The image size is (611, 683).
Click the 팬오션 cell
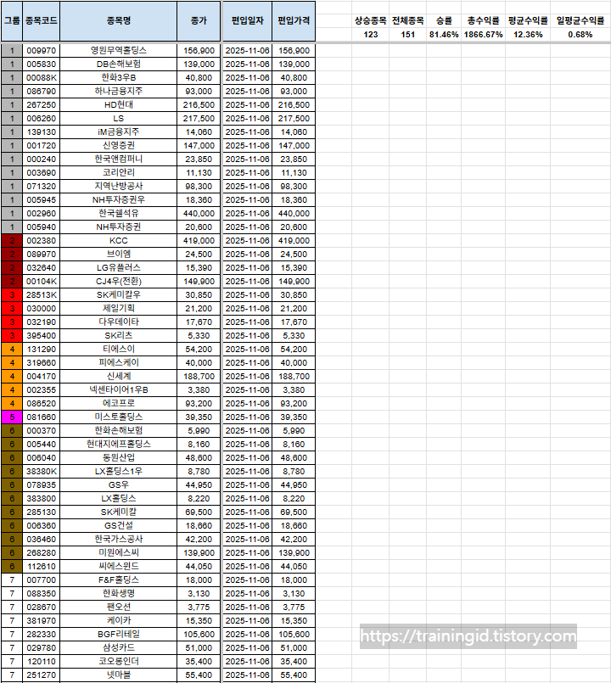(x=119, y=607)
